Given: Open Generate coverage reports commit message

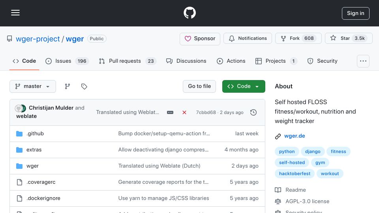Looking at the screenshot, I should [163, 182].
